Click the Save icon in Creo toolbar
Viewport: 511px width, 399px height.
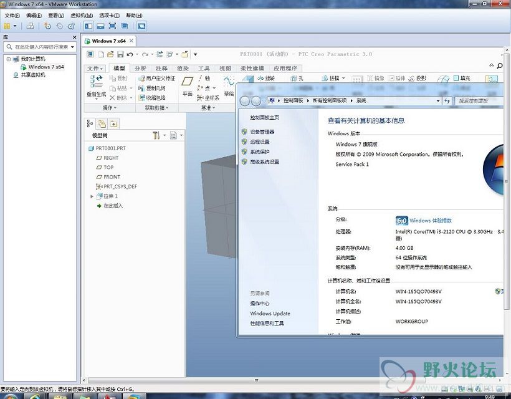point(120,54)
